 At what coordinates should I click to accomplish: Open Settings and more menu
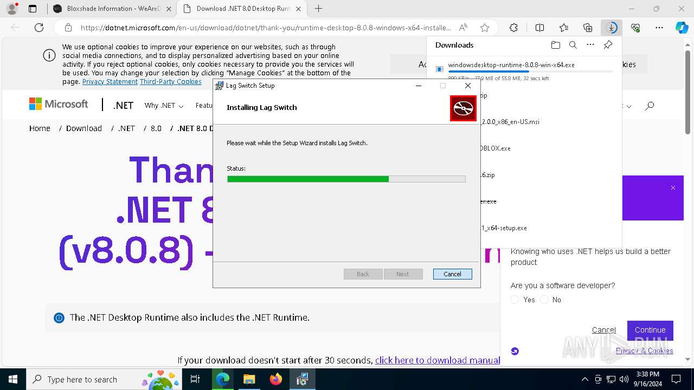tap(659, 28)
